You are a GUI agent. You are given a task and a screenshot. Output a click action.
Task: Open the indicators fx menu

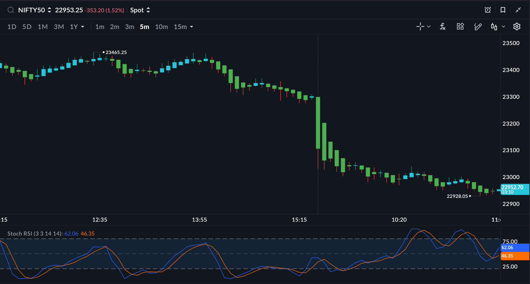443,27
